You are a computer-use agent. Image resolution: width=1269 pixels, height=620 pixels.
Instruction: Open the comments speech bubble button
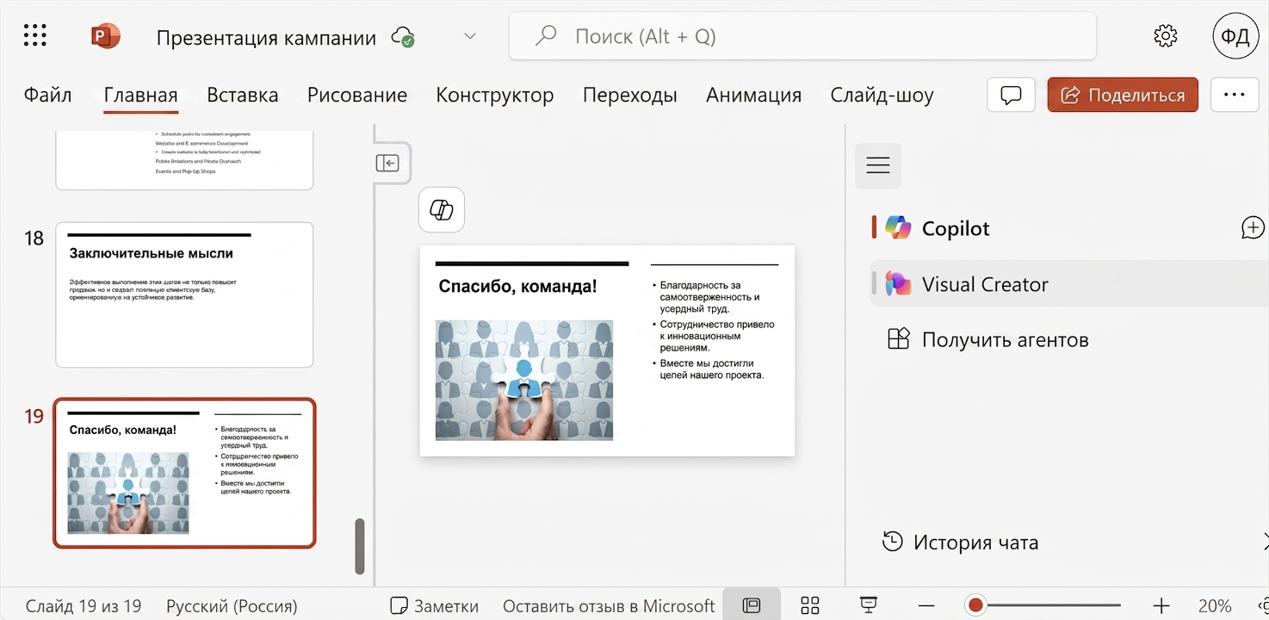point(1011,95)
